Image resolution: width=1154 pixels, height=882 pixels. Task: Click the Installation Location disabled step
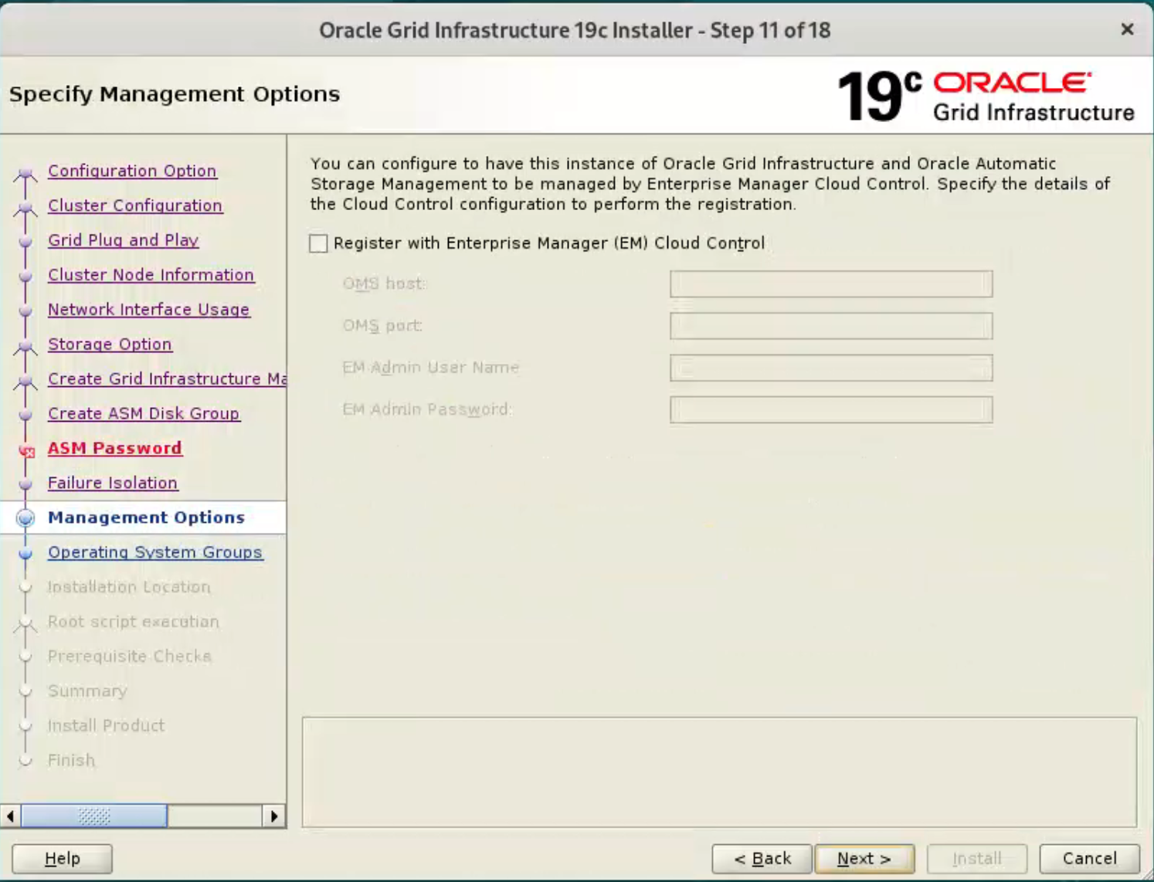click(x=129, y=587)
